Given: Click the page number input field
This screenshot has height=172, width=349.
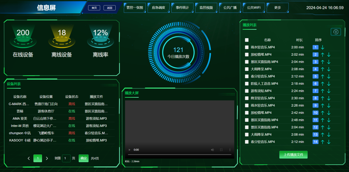Looking at the screenshot, I should (66, 158).
